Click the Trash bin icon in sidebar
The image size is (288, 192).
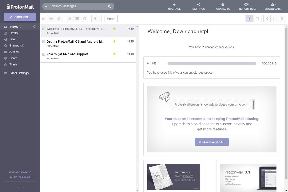click(5, 65)
